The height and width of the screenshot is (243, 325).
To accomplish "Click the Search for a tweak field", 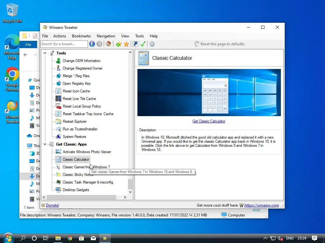I will coord(64,44).
